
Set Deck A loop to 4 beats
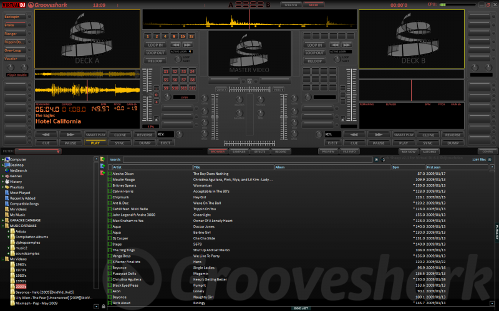165,36
